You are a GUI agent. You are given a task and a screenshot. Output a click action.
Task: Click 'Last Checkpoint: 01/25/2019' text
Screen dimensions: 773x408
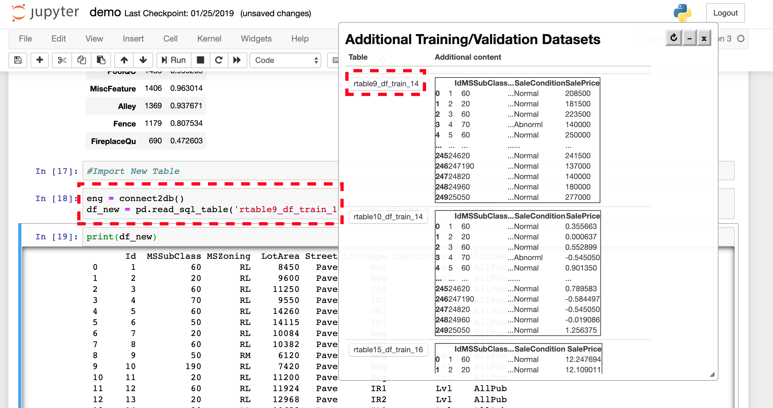click(179, 13)
